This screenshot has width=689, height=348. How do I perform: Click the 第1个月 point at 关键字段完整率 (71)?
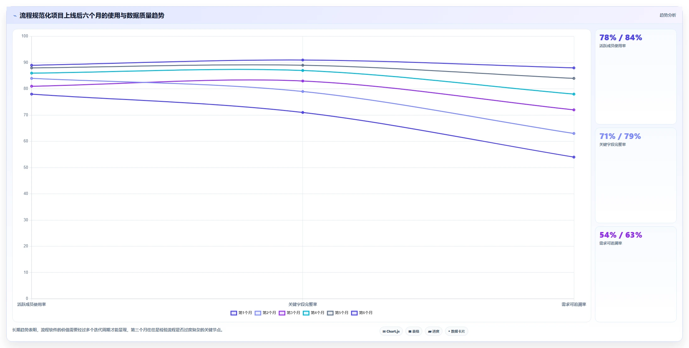[303, 113]
